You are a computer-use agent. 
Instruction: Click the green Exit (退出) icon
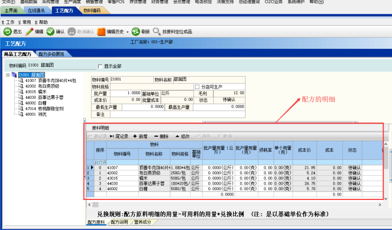tap(7, 32)
